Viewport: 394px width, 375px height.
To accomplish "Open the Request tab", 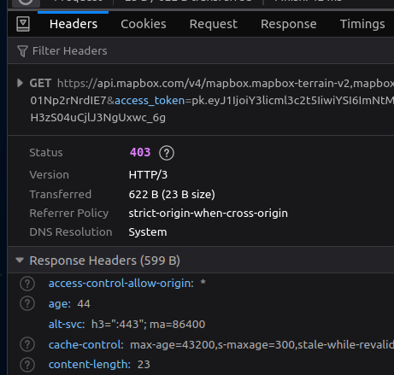I will click(x=213, y=24).
